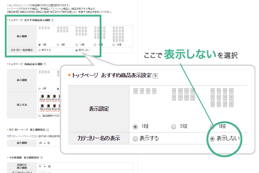
Task: Open カテゴリーページ 表示個数 dropdown showing 25
Action: pos(42,143)
